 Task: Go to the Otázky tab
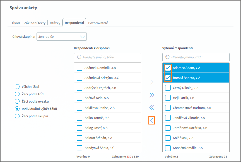(55, 23)
